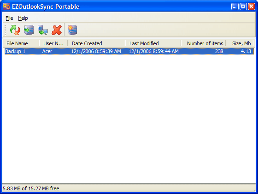
Task: Open the Help menu
Action: click(23, 18)
